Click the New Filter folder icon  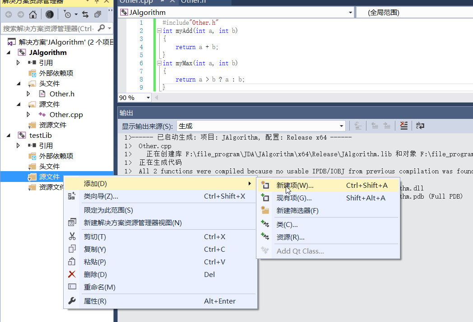[x=265, y=210]
